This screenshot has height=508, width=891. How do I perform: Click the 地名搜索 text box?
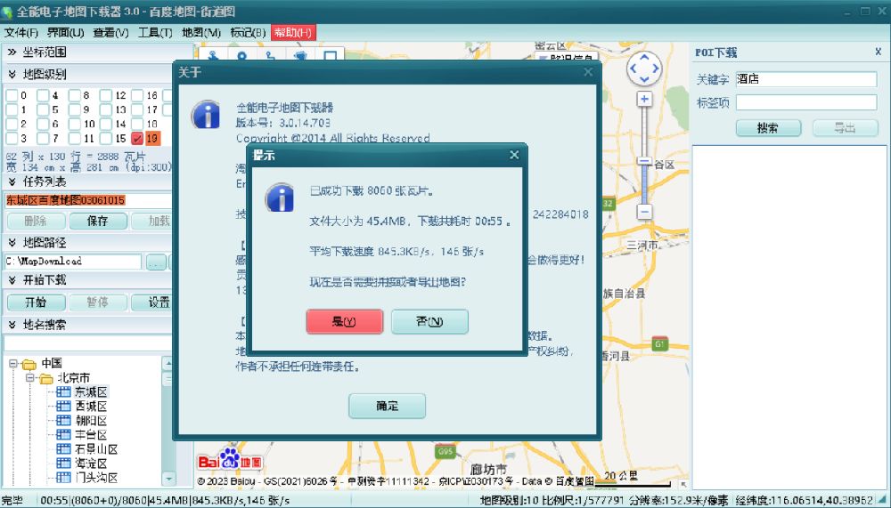87,343
